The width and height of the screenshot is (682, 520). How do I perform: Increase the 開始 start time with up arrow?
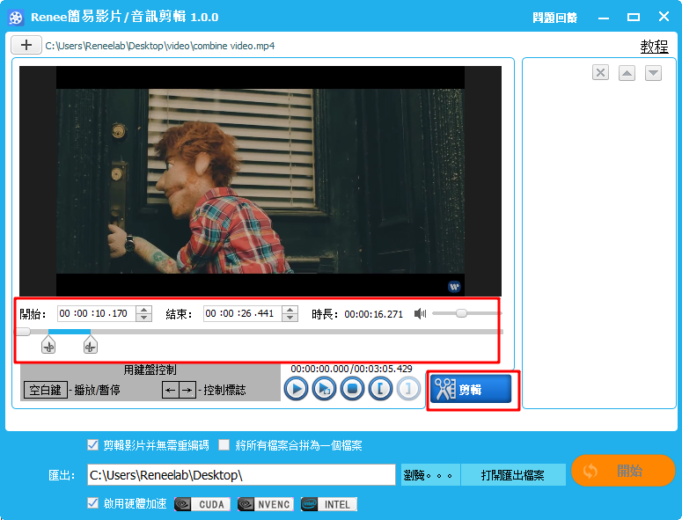pos(144,309)
